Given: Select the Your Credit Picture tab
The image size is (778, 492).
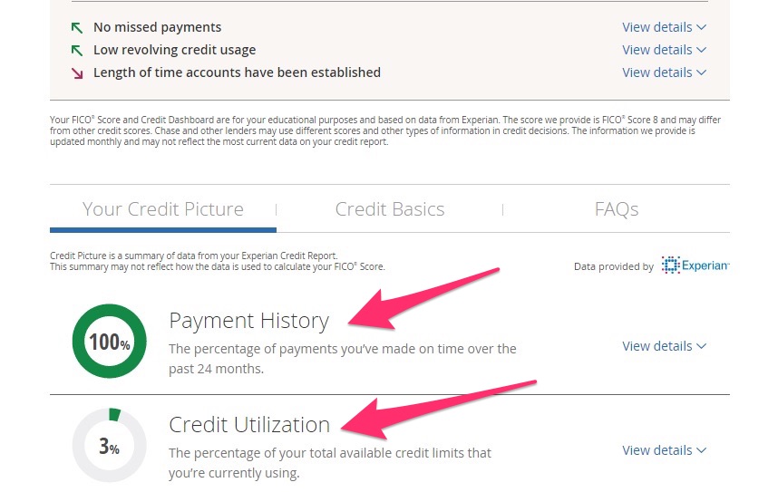Looking at the screenshot, I should 162,209.
